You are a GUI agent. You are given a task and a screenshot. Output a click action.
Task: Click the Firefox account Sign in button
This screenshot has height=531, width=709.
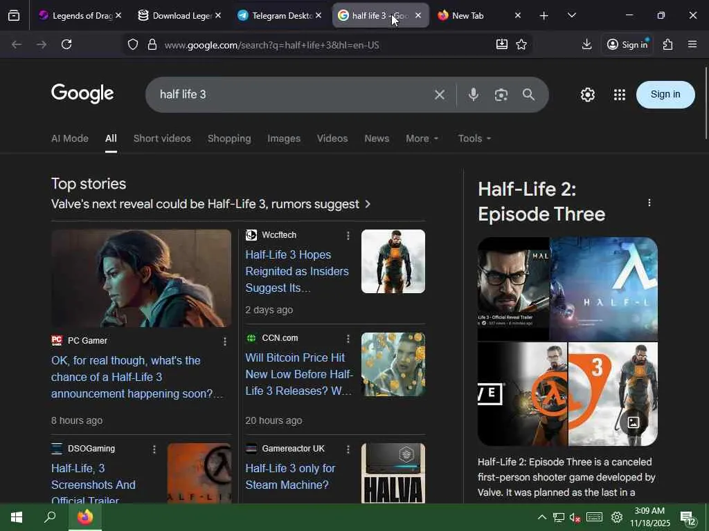[x=627, y=44]
